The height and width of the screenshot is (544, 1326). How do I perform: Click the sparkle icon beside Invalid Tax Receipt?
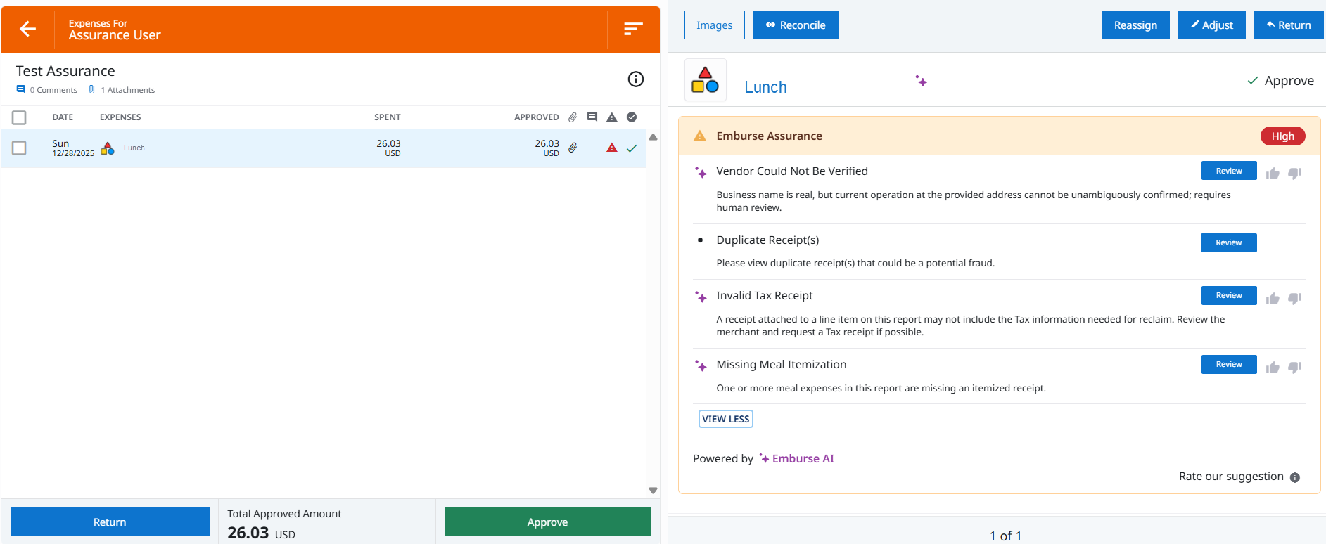[701, 297]
